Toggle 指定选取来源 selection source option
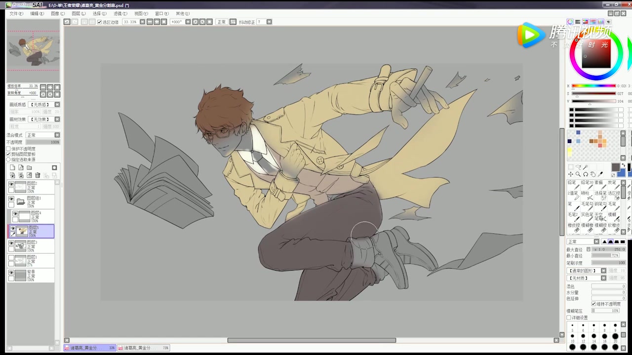This screenshot has height=355, width=632. [x=8, y=160]
